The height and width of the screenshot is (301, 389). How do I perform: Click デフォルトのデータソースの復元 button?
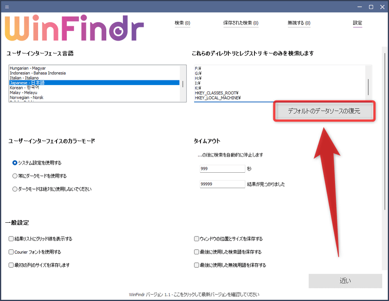point(324,111)
